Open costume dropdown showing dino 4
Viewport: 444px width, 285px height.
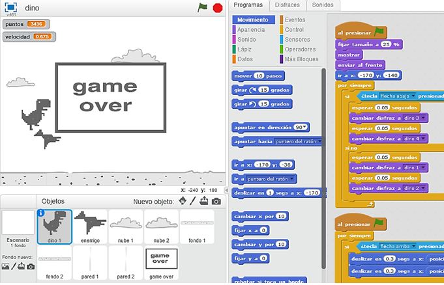click(423, 139)
